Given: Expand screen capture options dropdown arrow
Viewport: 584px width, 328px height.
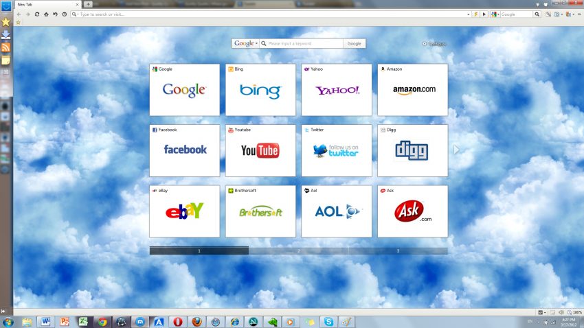Looking at the screenshot, I should [x=561, y=14].
